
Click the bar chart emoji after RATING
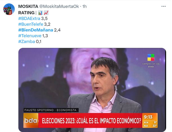coord(40,13)
